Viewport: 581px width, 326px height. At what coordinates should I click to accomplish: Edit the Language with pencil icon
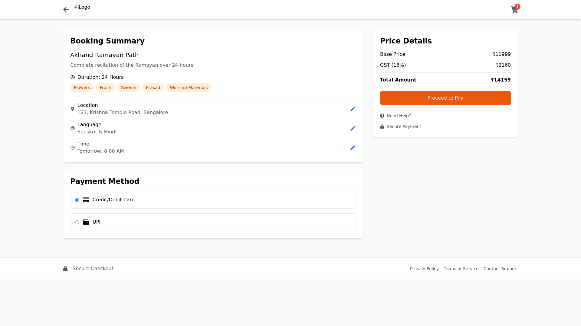point(353,128)
